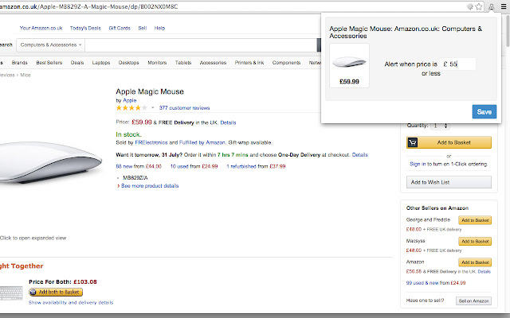Viewport: 510px width, 318px height.
Task: Open the Quantity selector
Action: point(441,126)
